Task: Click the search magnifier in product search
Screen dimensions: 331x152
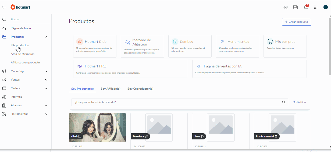Action: [x=284, y=102]
